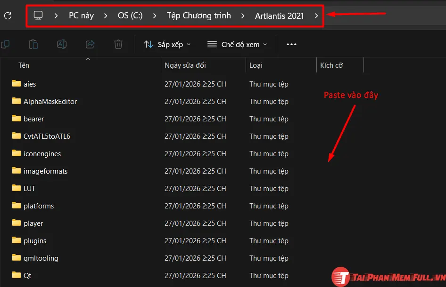Viewport: 446px width, 287px height.
Task: Click the Share icon in toolbar
Action: [x=90, y=44]
